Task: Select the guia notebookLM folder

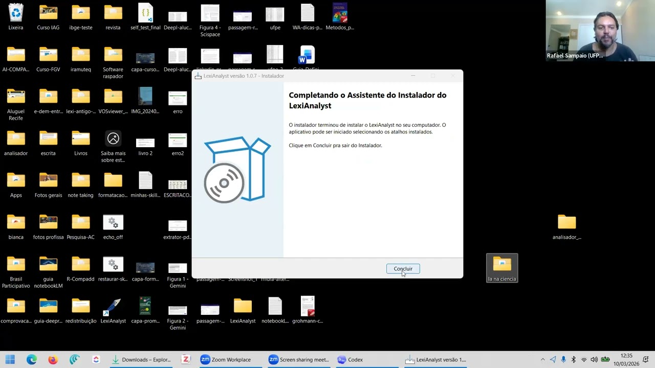Action: pos(48,272)
